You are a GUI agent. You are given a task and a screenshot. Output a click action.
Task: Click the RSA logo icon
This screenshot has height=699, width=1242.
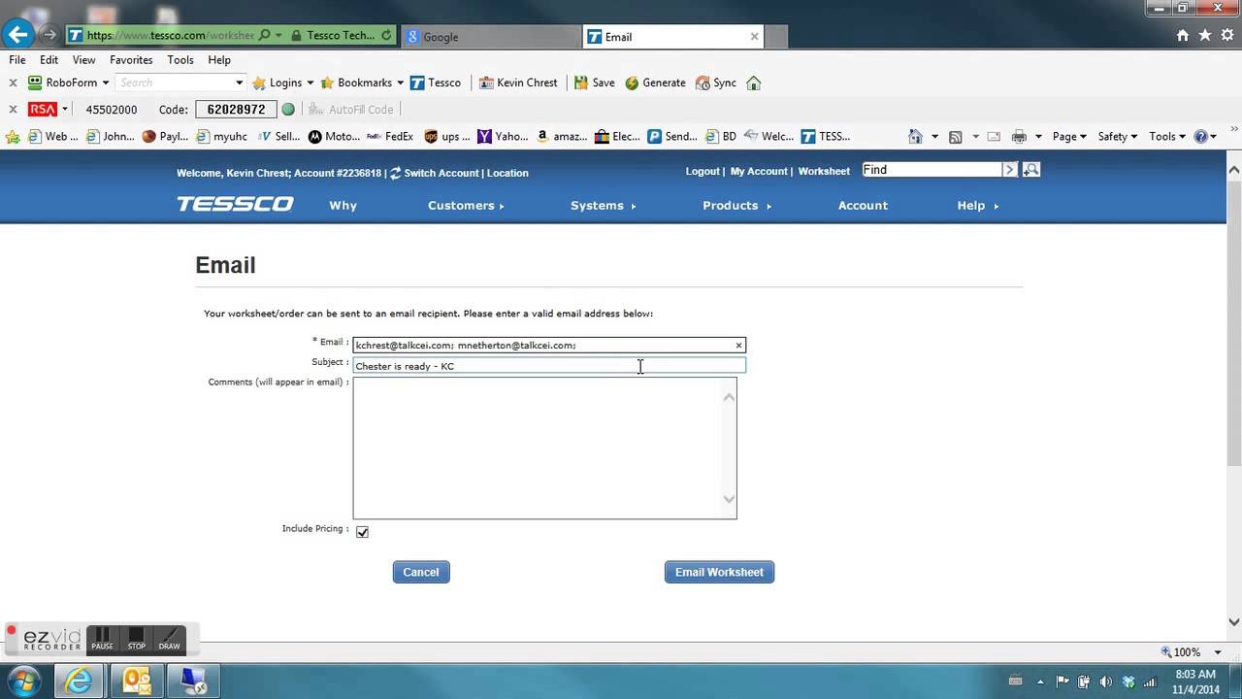[x=43, y=110]
